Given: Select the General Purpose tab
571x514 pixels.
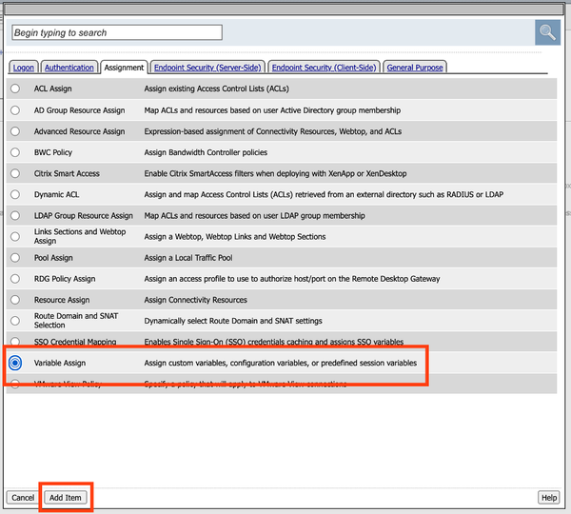Looking at the screenshot, I should (x=414, y=68).
